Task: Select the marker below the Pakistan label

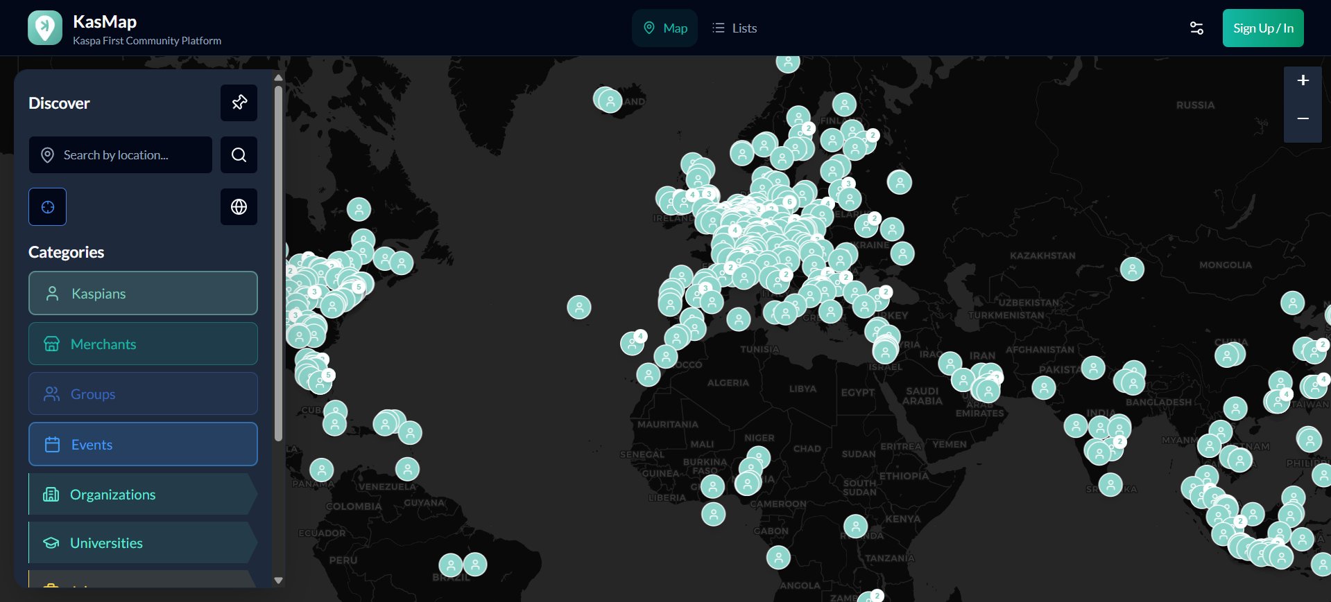Action: click(1044, 387)
